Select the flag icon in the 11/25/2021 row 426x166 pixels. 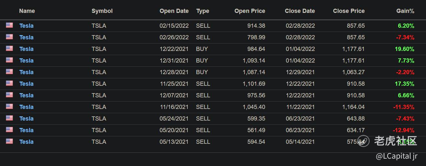(x=9, y=83)
